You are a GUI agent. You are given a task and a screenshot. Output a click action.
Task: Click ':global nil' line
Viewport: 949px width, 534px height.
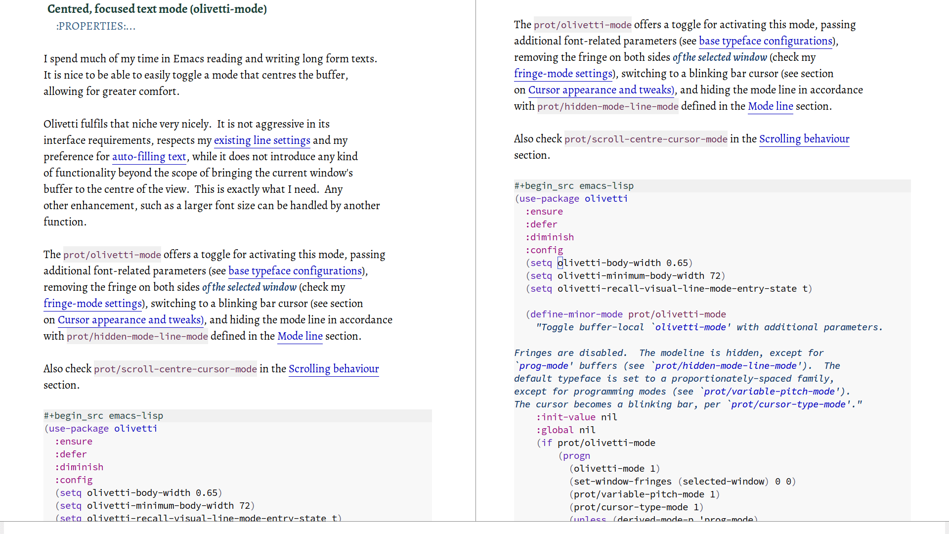click(565, 430)
